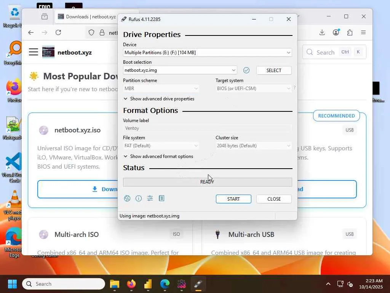The image size is (390, 293).
Task: Open Firefox downloads panel icon
Action: point(322,32)
